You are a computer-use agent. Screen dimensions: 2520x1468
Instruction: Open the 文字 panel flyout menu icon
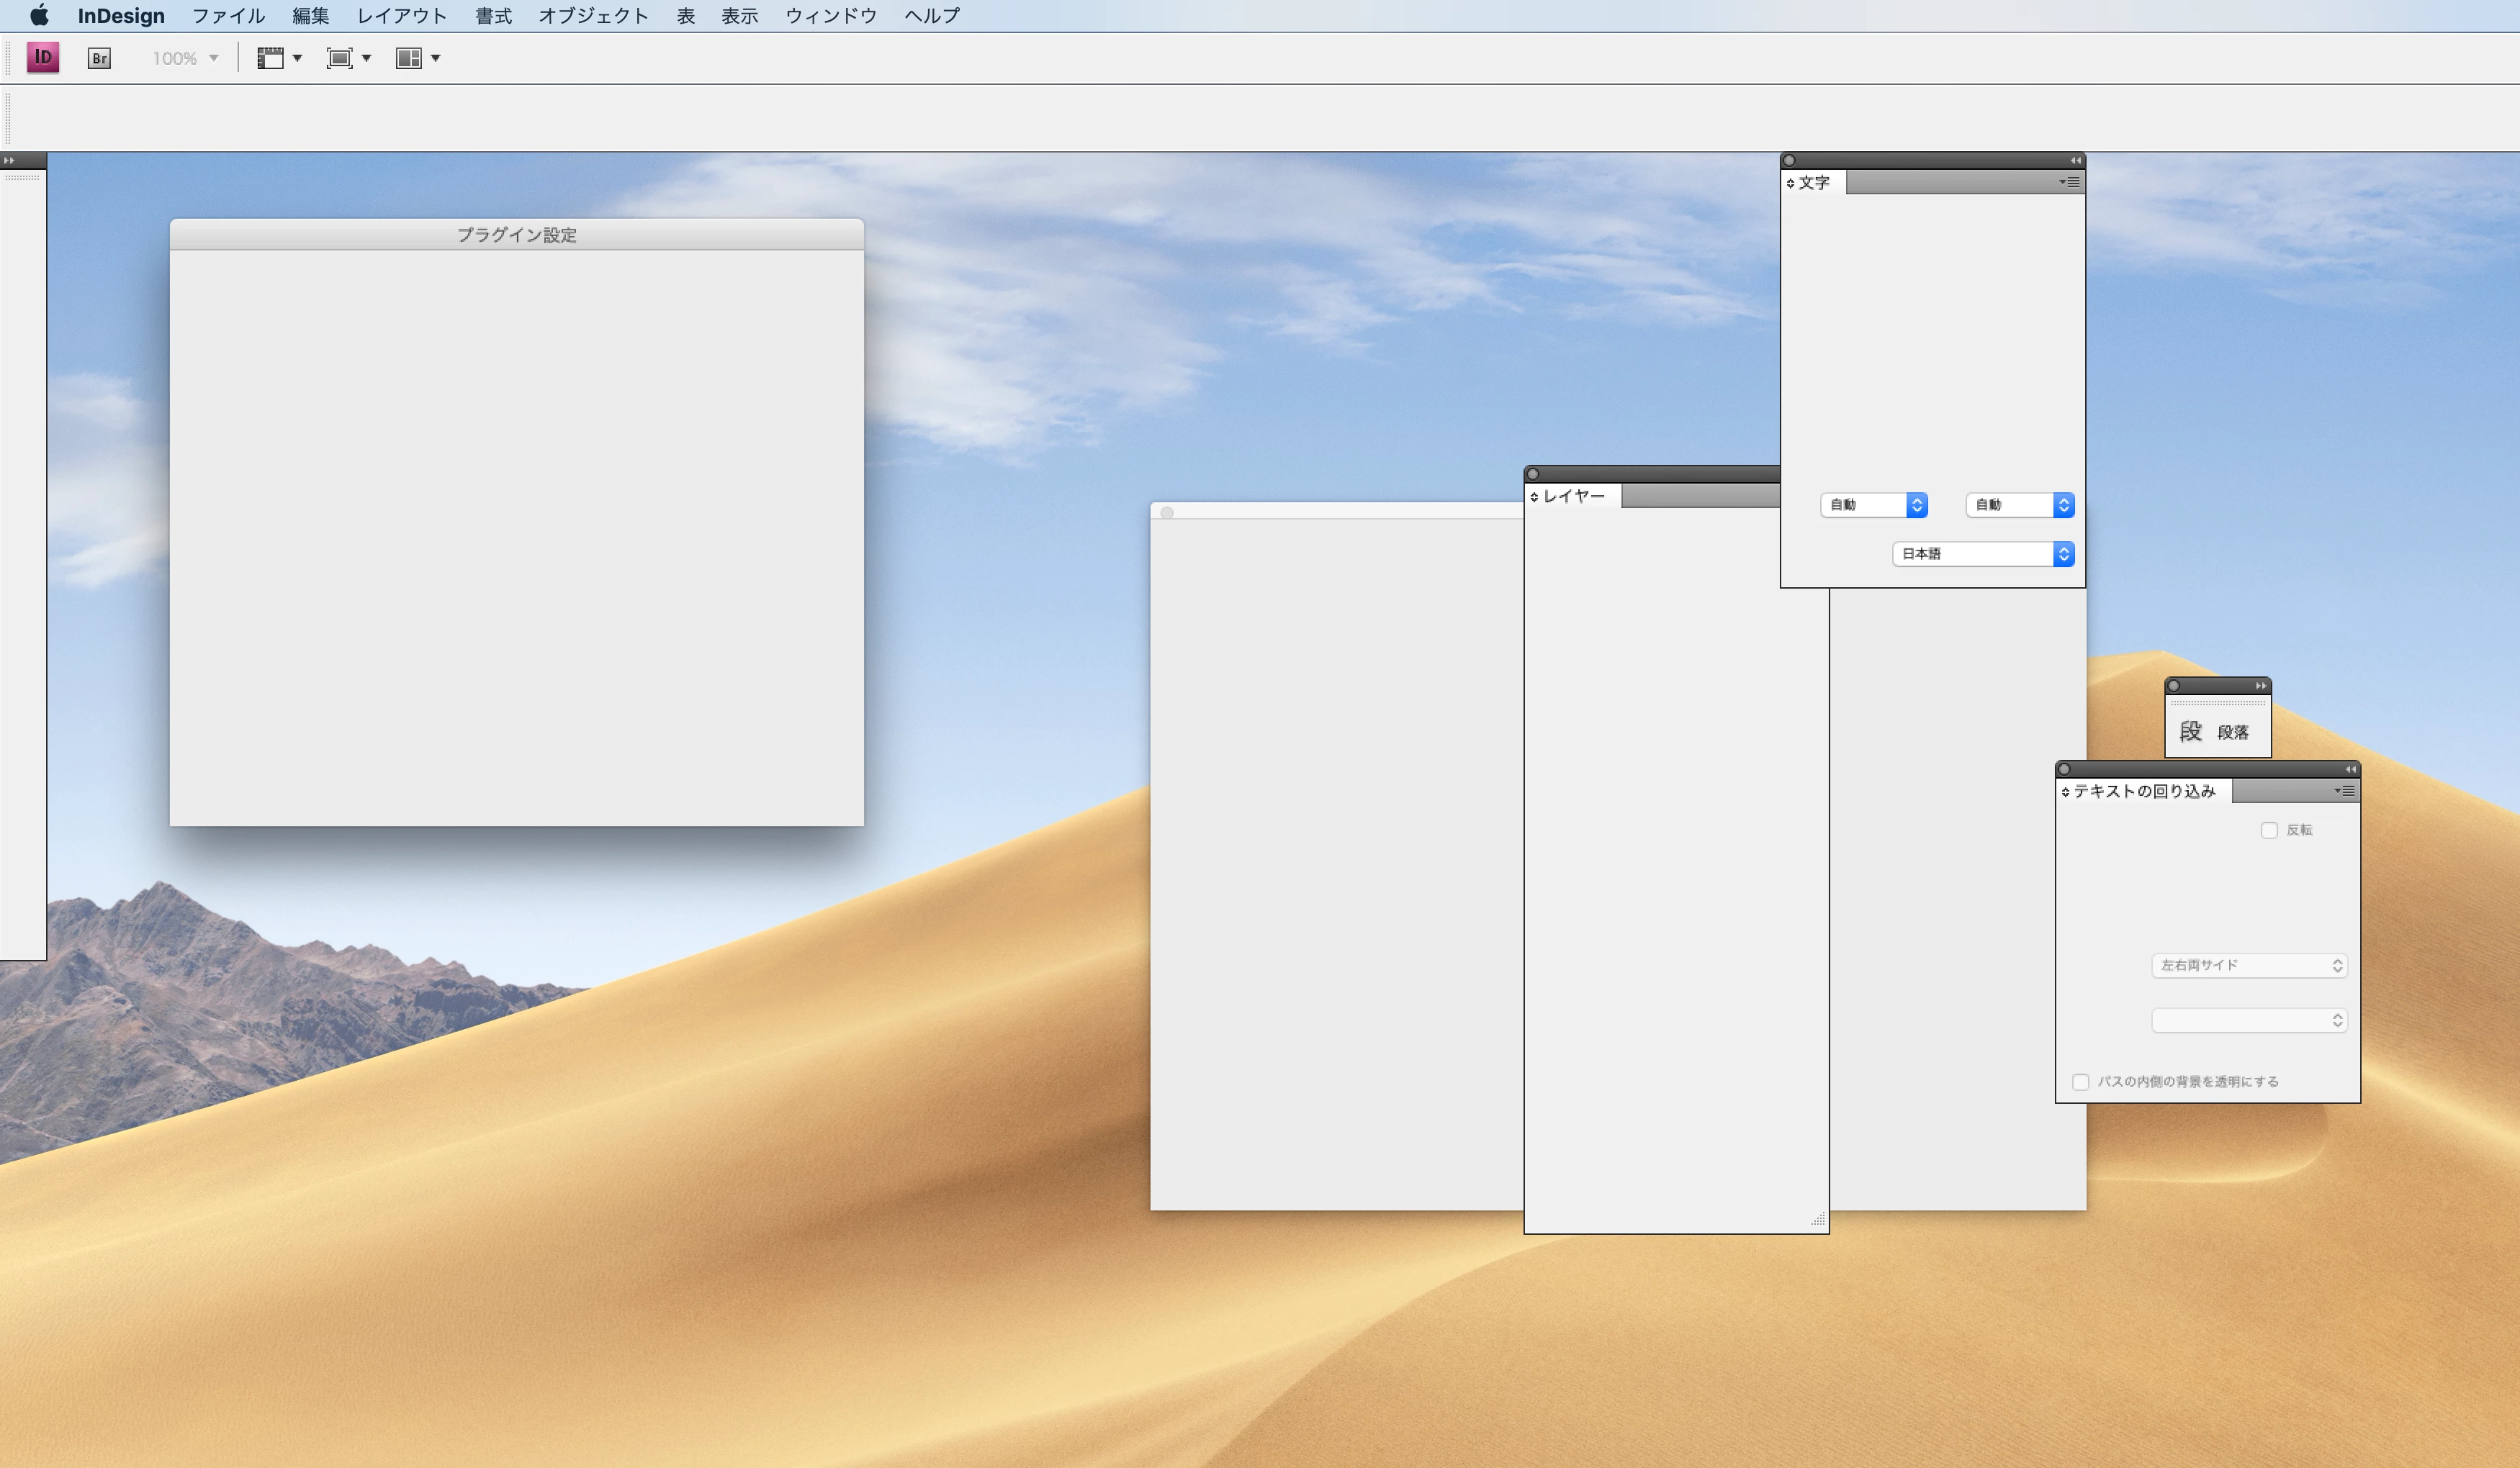pyautogui.click(x=2070, y=182)
